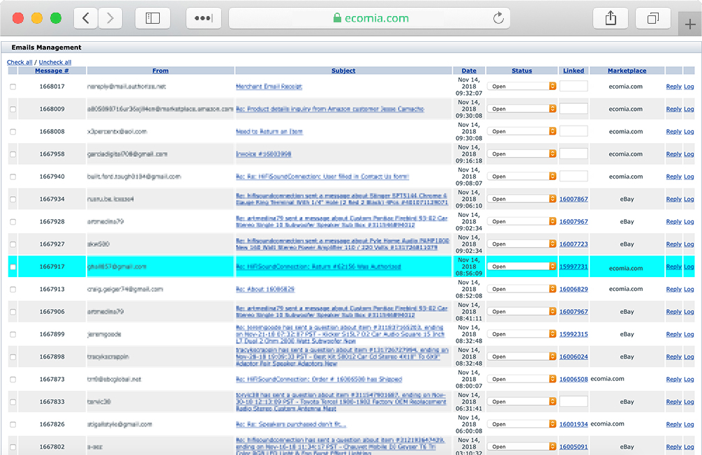Sort by the Date column header
The height and width of the screenshot is (455, 702).
point(469,70)
